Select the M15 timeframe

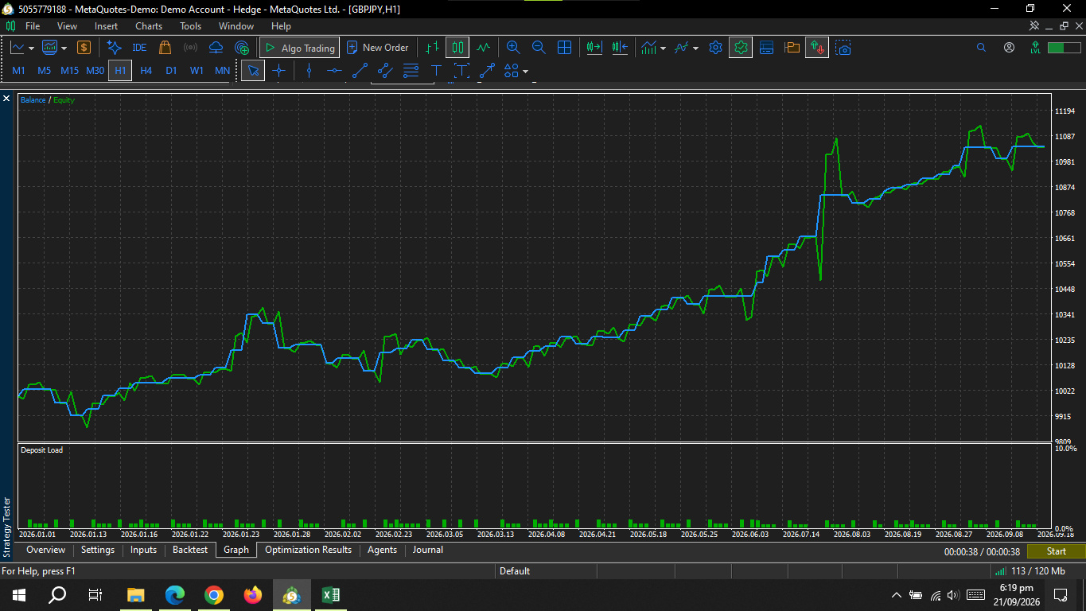click(x=69, y=71)
